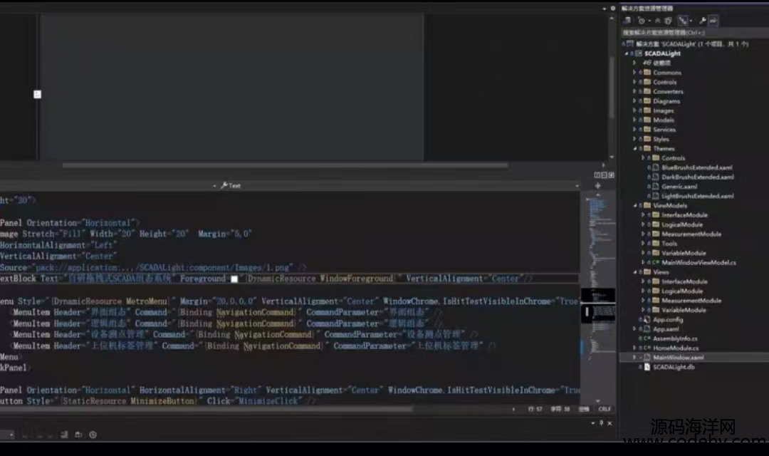Viewport: 769px width, 456px height.
Task: Click the split editor icon above the minimap
Action: click(597, 185)
